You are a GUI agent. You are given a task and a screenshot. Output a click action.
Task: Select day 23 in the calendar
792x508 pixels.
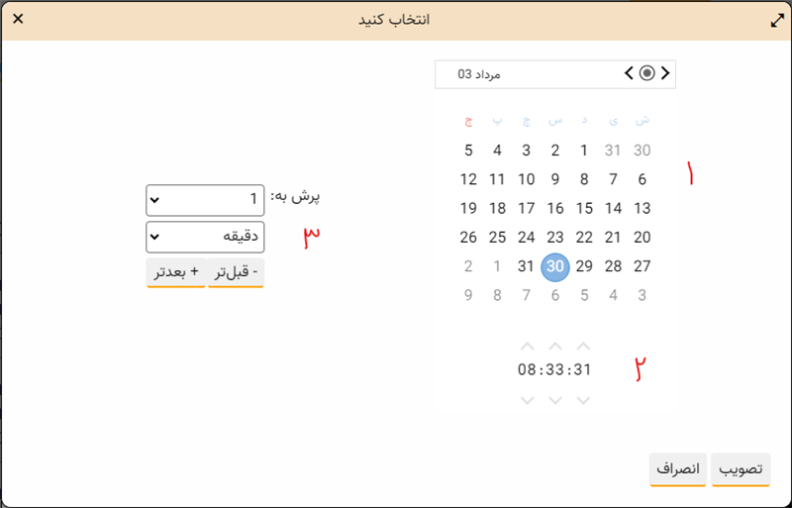click(555, 238)
